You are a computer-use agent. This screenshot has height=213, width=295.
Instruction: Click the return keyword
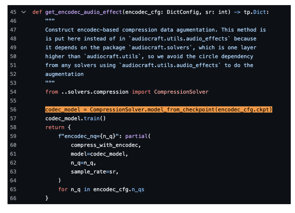(55, 127)
